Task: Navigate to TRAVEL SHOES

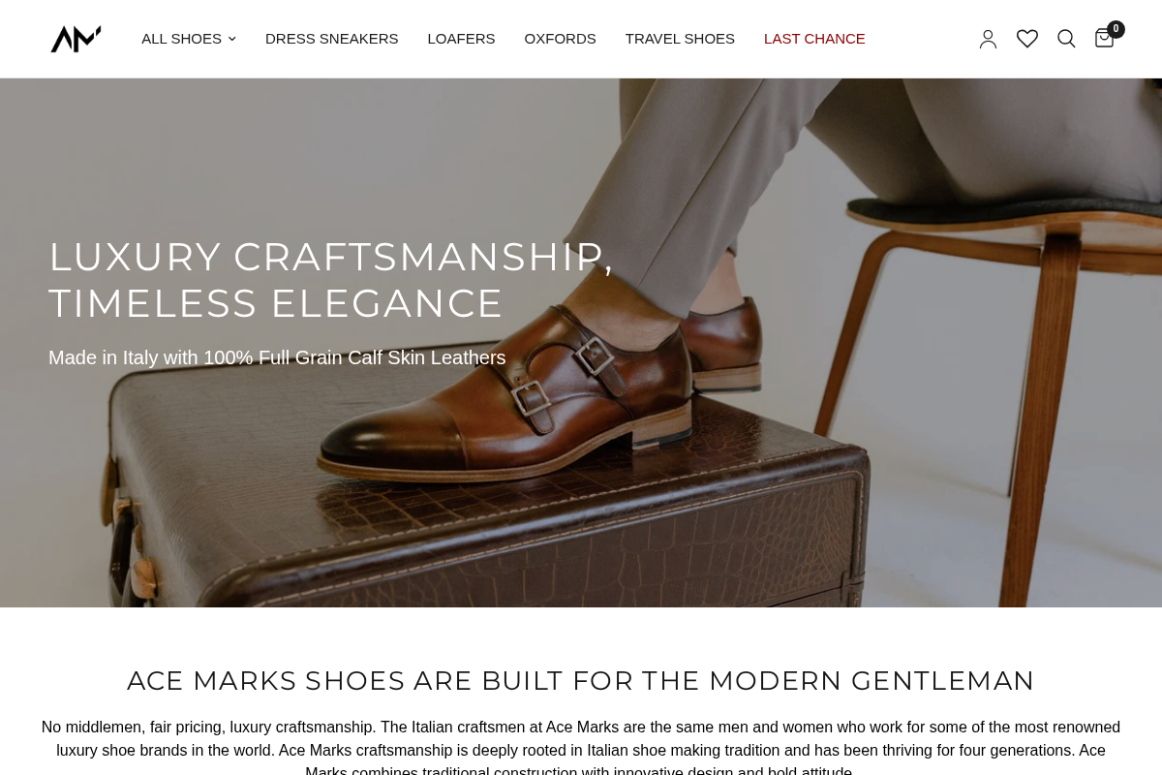Action: pos(680,39)
